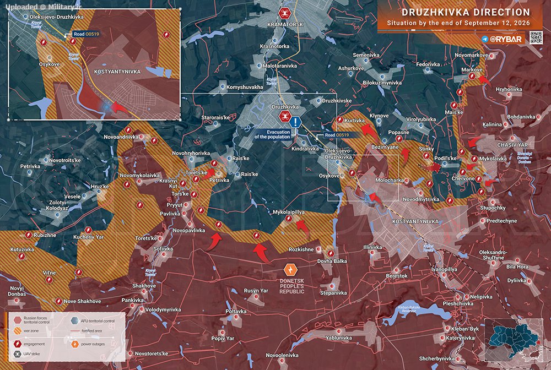
Task: Click the UAV strike icon above Kramatorsk
Action: click(284, 13)
